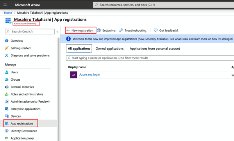Open Identity Governance
This screenshot has height=141, width=234.
tap(24, 131)
